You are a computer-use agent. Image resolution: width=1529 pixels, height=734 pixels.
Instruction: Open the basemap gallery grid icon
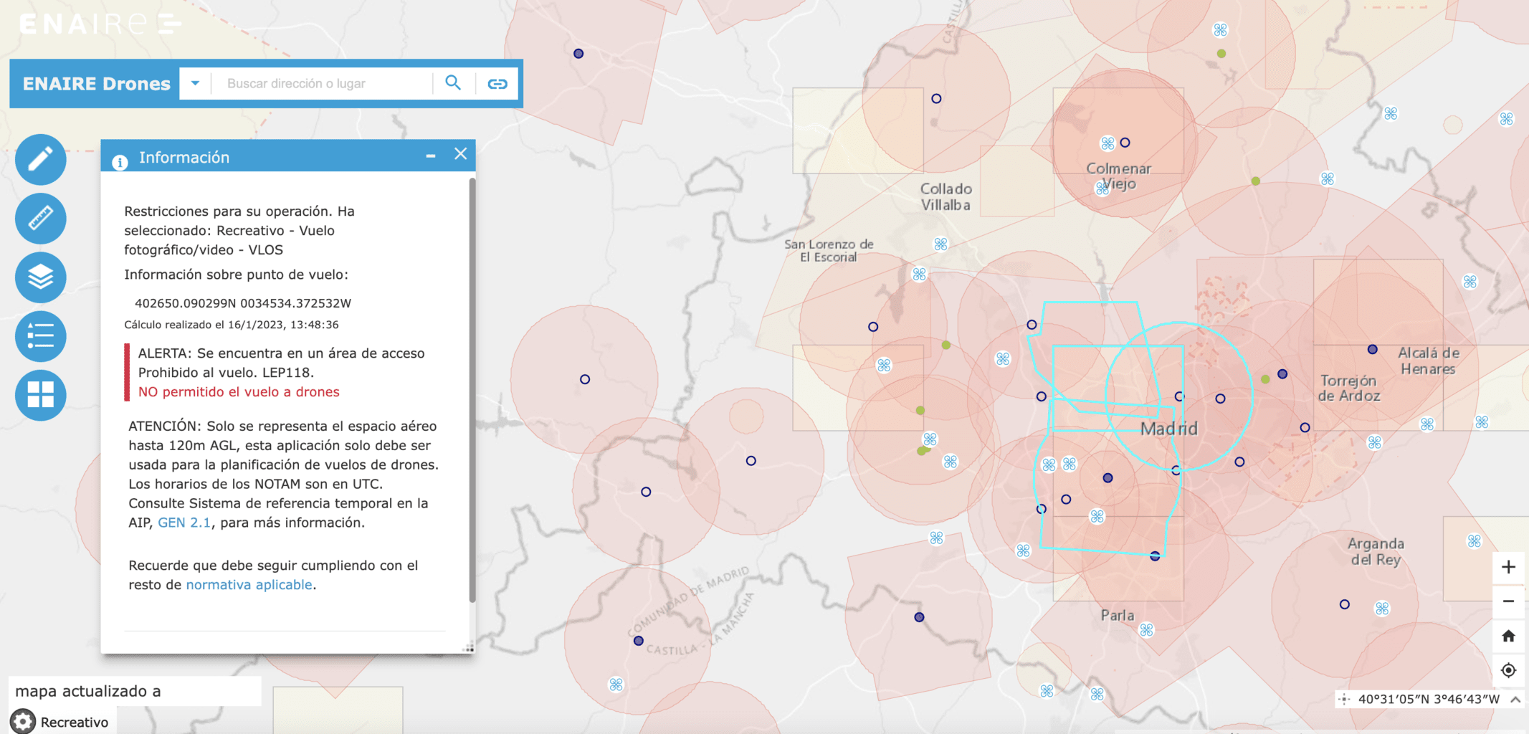coord(41,395)
